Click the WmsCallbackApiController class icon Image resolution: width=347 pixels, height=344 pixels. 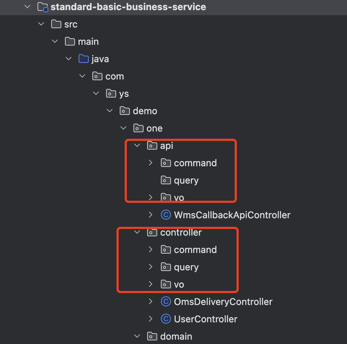coord(166,215)
